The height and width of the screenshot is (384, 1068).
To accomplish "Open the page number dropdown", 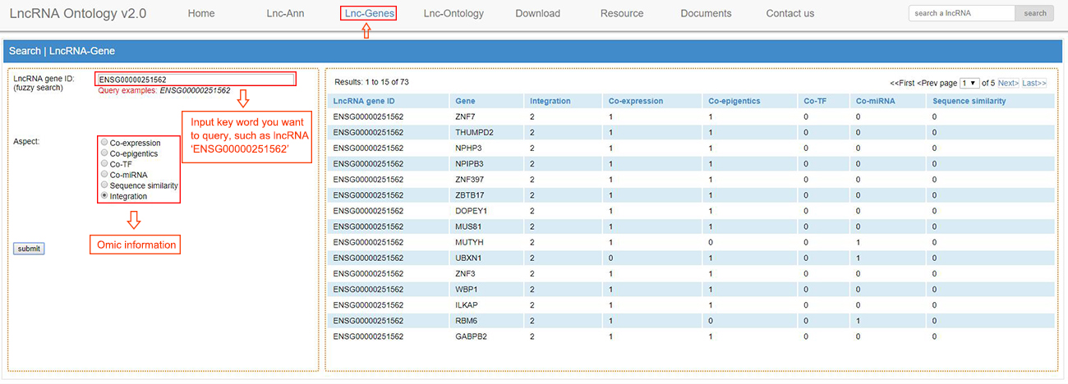I will [969, 83].
